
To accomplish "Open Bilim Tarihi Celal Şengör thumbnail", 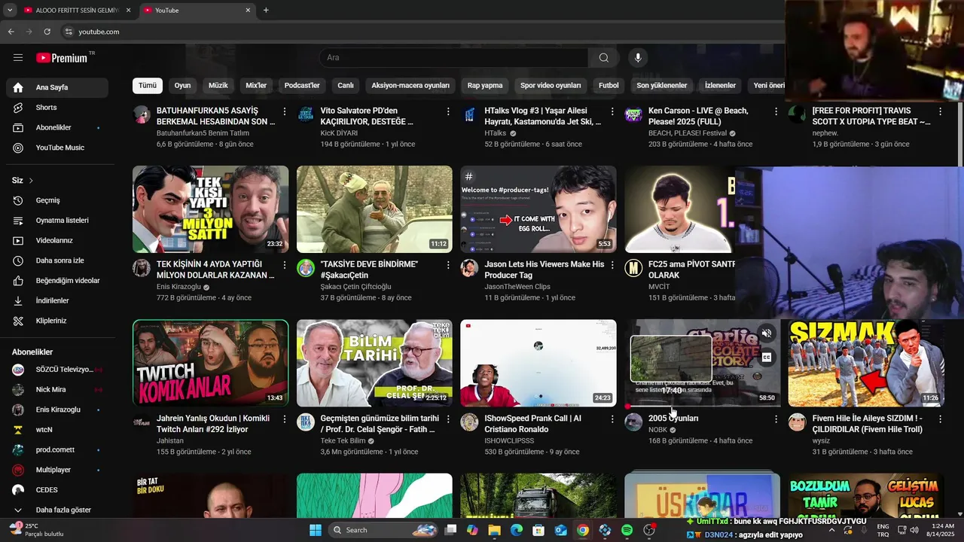I will pos(374,363).
